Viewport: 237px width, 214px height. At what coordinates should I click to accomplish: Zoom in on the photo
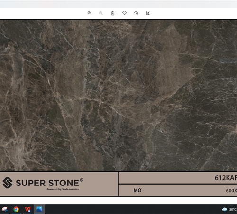coord(90,13)
